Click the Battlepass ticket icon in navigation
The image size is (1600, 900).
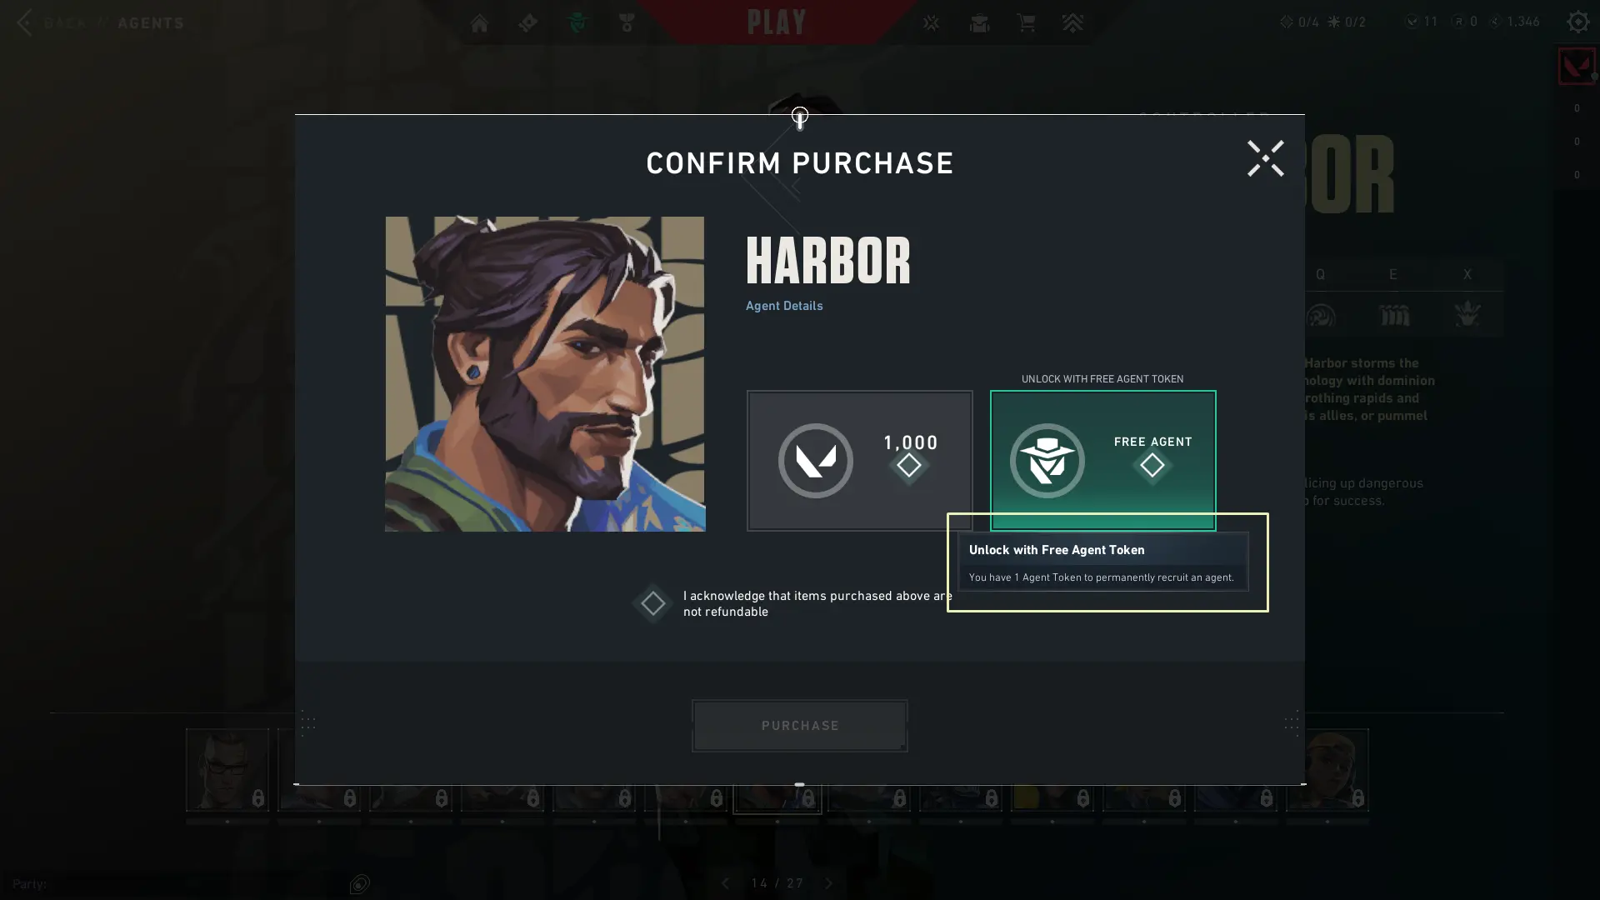(x=527, y=22)
